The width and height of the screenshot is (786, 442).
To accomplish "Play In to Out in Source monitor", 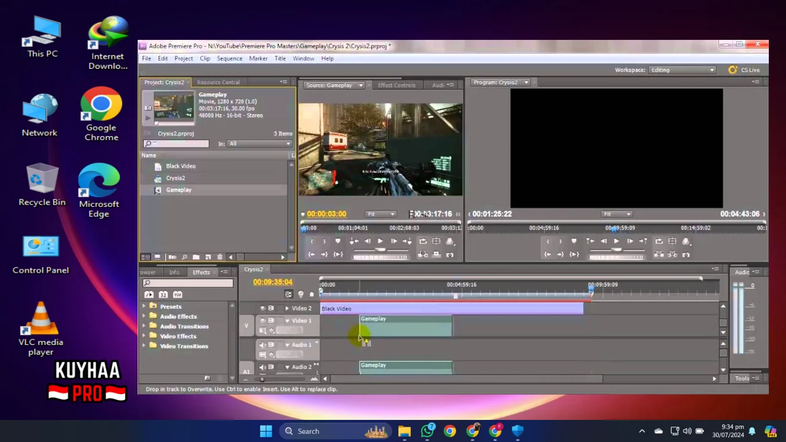I will (338, 254).
